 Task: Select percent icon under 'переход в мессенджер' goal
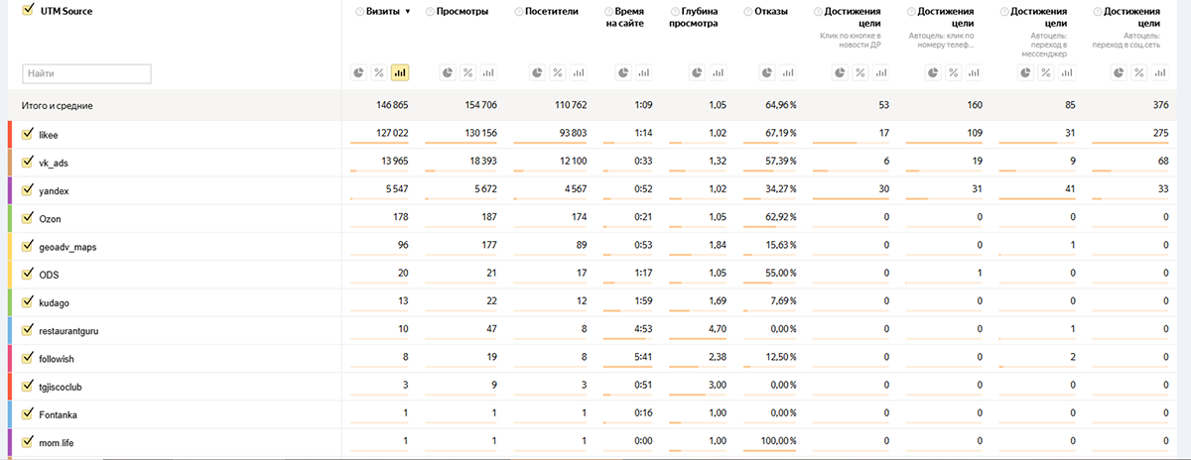(x=1046, y=72)
